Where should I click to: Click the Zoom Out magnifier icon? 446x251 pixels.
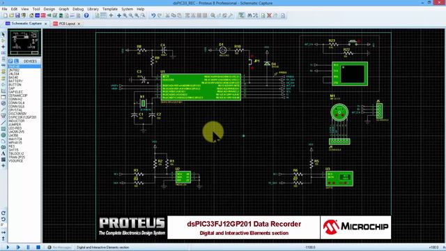pyautogui.click(x=131, y=15)
